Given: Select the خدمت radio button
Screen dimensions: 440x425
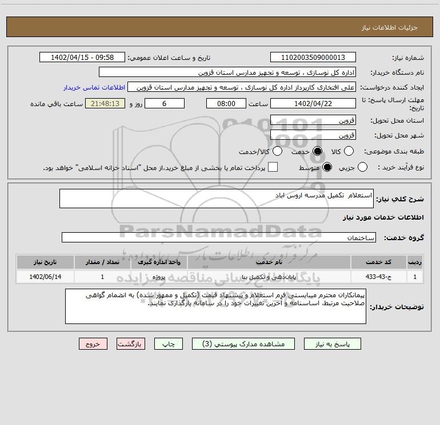Looking at the screenshot, I should 317,151.
